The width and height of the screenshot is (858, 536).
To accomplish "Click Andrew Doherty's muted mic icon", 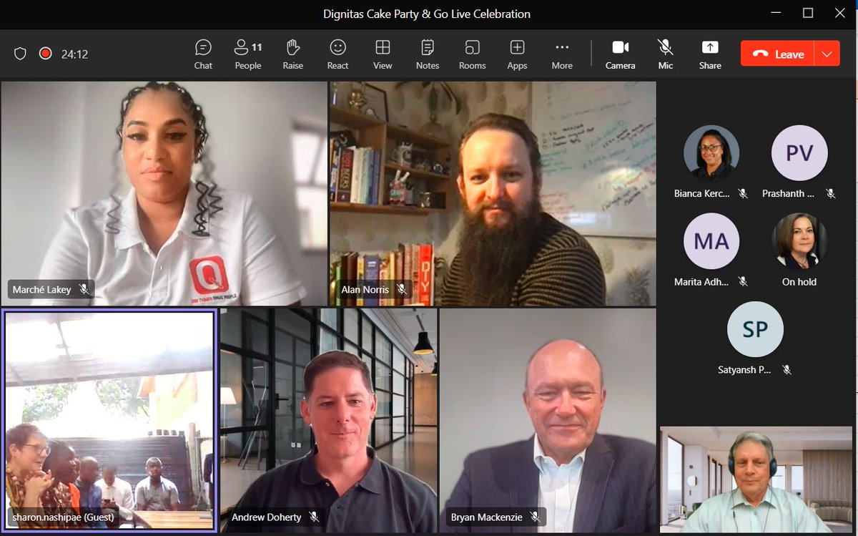I will click(314, 517).
